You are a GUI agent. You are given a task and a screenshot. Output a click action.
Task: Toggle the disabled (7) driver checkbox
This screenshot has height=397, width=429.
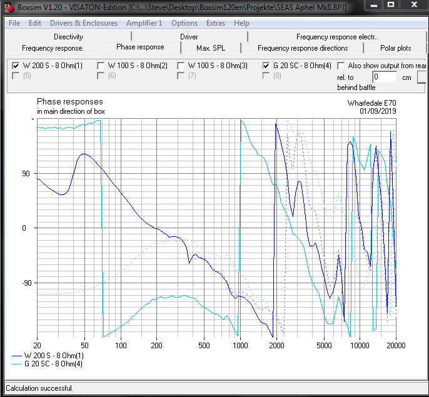(181, 76)
